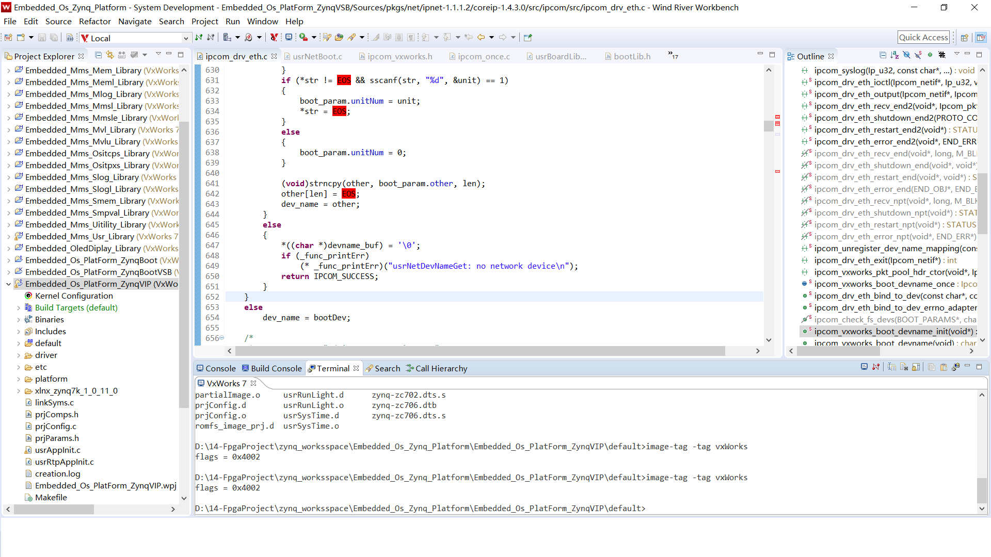Expand the driver folder

19,355
